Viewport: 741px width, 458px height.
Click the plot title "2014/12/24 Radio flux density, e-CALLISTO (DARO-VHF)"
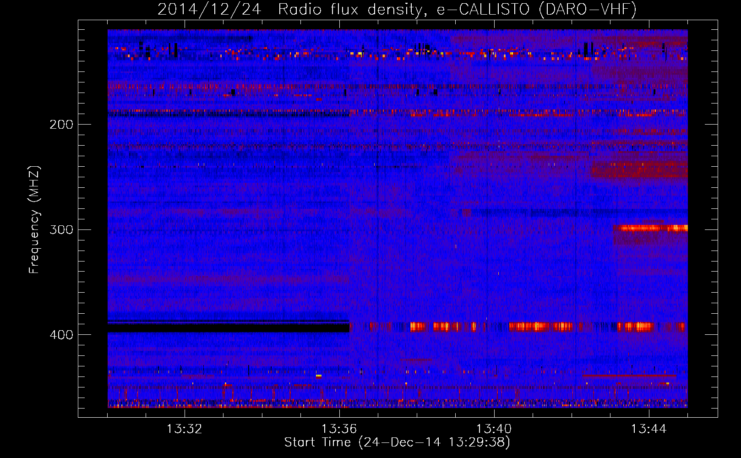pos(397,9)
